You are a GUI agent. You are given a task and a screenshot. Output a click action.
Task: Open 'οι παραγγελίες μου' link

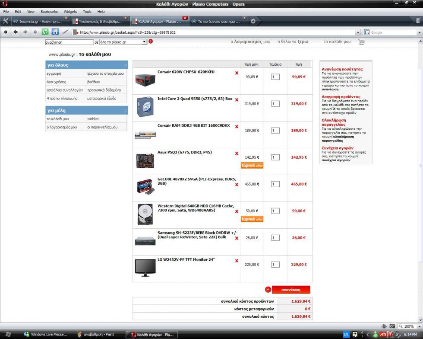point(102,127)
